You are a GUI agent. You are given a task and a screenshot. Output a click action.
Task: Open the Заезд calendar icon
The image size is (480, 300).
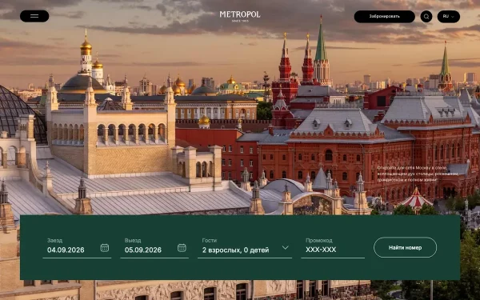(105, 248)
